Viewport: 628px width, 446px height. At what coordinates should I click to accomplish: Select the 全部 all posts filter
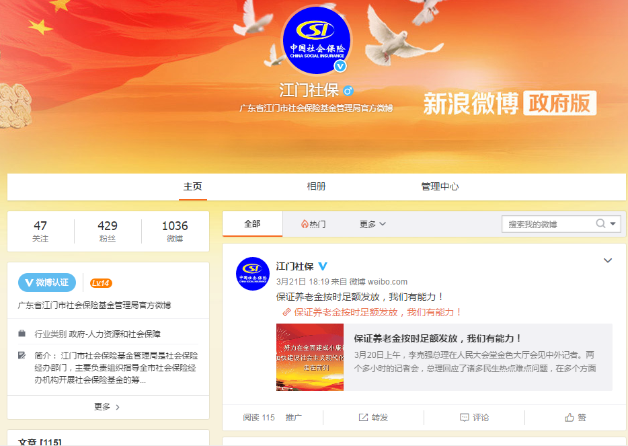[x=252, y=224]
